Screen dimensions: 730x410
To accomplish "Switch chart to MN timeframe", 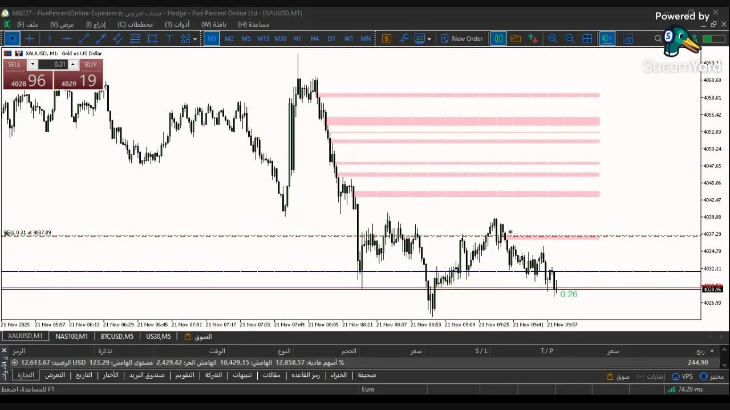I will tap(366, 39).
